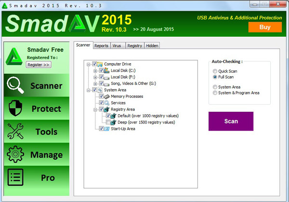Uncheck the Start-Up Area checkbox
Image resolution: width=289 pixels, height=202 pixels.
[x=101, y=128]
